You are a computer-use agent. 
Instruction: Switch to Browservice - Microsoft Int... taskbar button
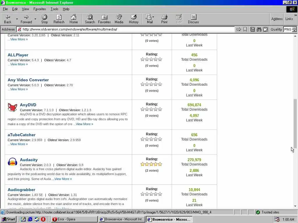coord(122,219)
